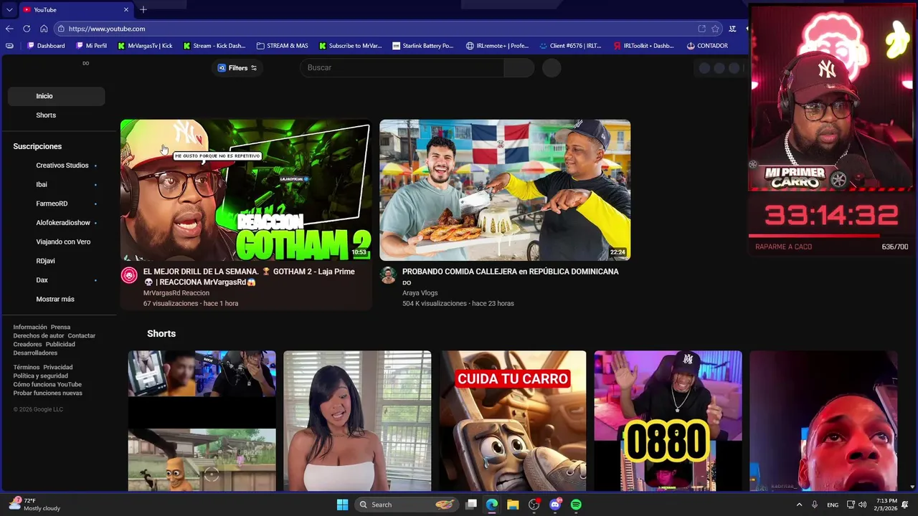Open the Términos footer link

click(27, 367)
